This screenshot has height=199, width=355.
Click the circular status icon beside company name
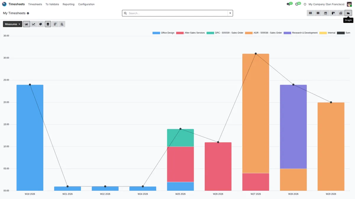click(x=305, y=4)
